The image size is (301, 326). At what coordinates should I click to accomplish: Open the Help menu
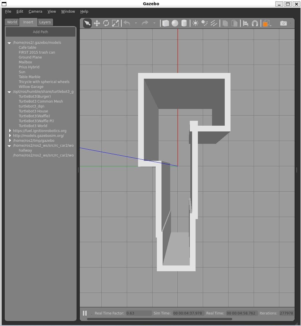84,12
